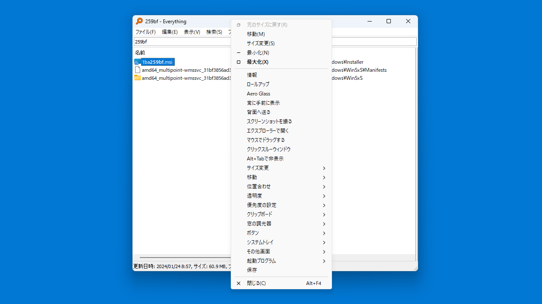Screen dimensions: 542x304
Task: Open the ファイル(F) menu
Action: tap(146, 32)
